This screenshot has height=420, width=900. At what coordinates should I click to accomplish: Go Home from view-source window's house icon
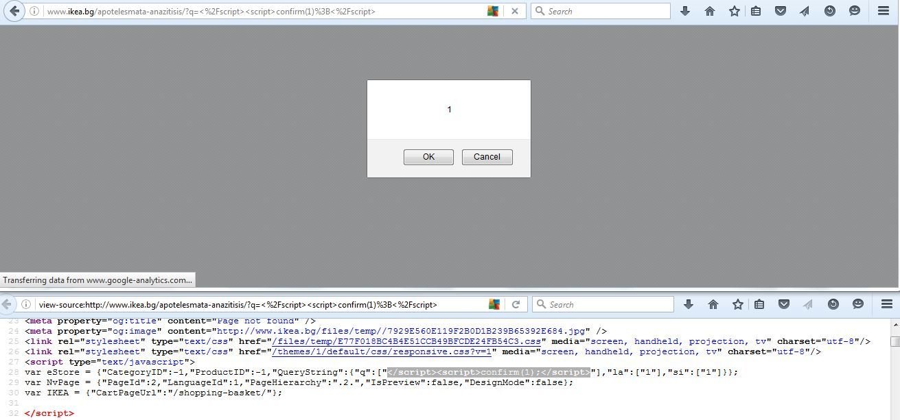(x=713, y=304)
